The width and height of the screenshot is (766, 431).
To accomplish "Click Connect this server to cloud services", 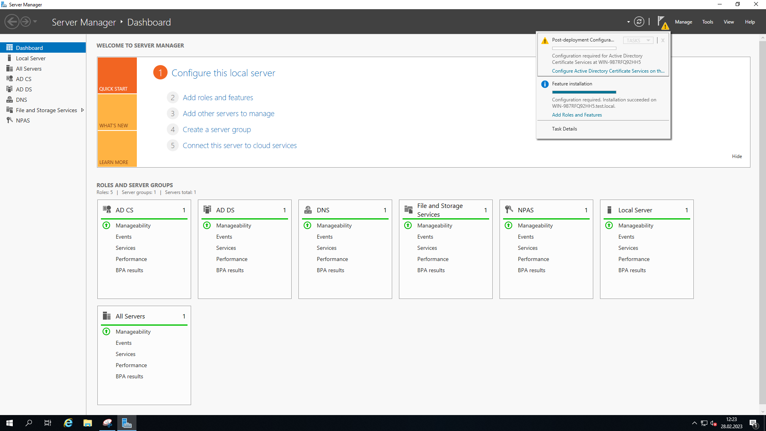I will [x=240, y=145].
